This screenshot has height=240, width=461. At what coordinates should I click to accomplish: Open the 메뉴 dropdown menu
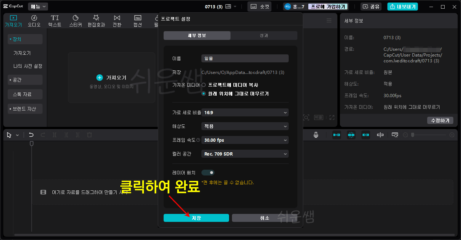click(x=38, y=7)
